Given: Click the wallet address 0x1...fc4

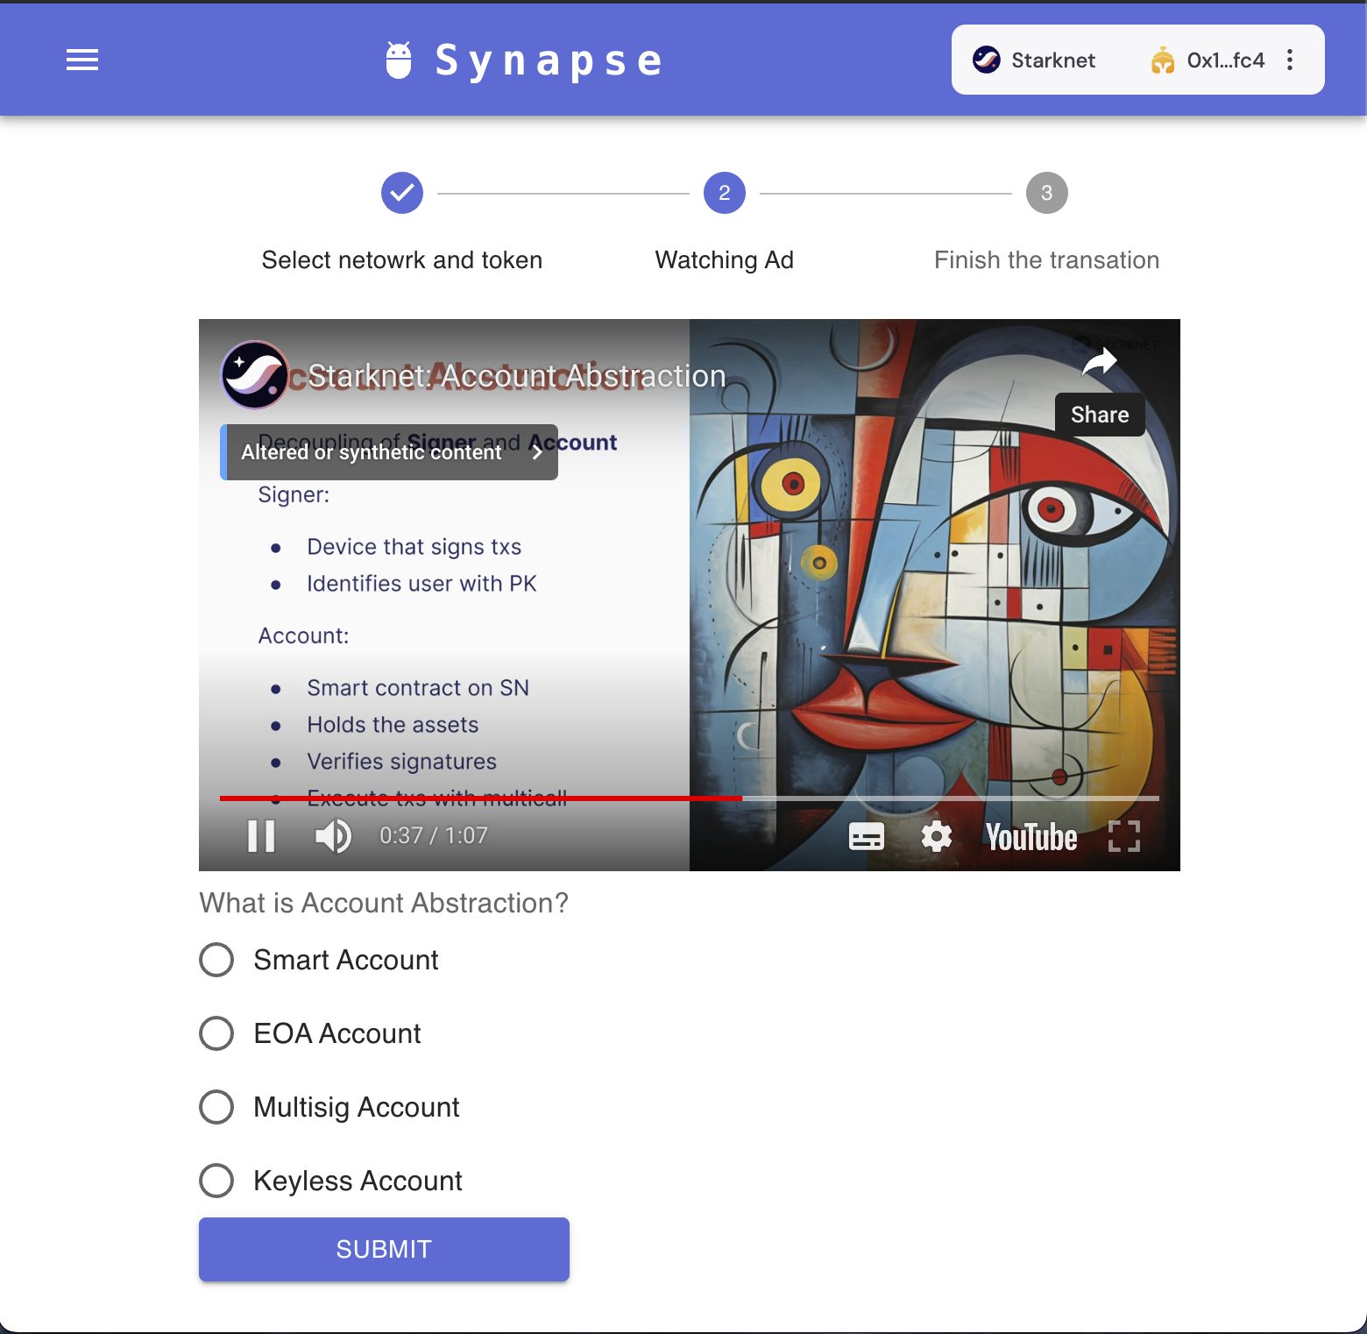Looking at the screenshot, I should tap(1225, 60).
